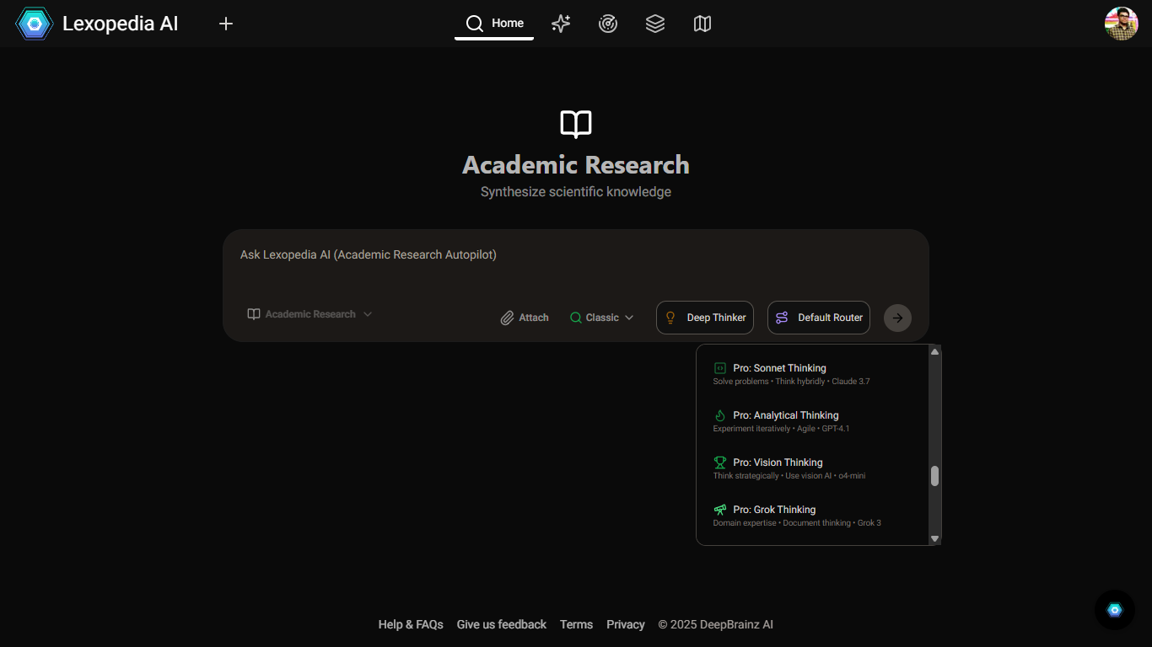Select Pro: Sonnet Thinking model
This screenshot has height=647, width=1152.
point(812,374)
